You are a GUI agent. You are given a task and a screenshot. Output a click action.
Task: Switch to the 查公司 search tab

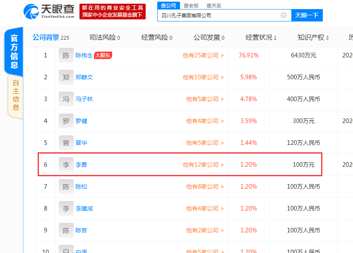coord(168,5)
